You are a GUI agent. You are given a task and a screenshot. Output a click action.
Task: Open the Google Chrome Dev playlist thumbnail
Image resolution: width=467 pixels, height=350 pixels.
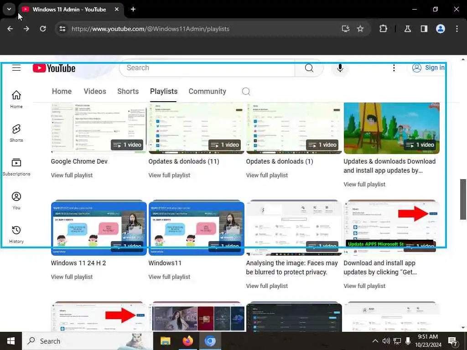click(99, 128)
